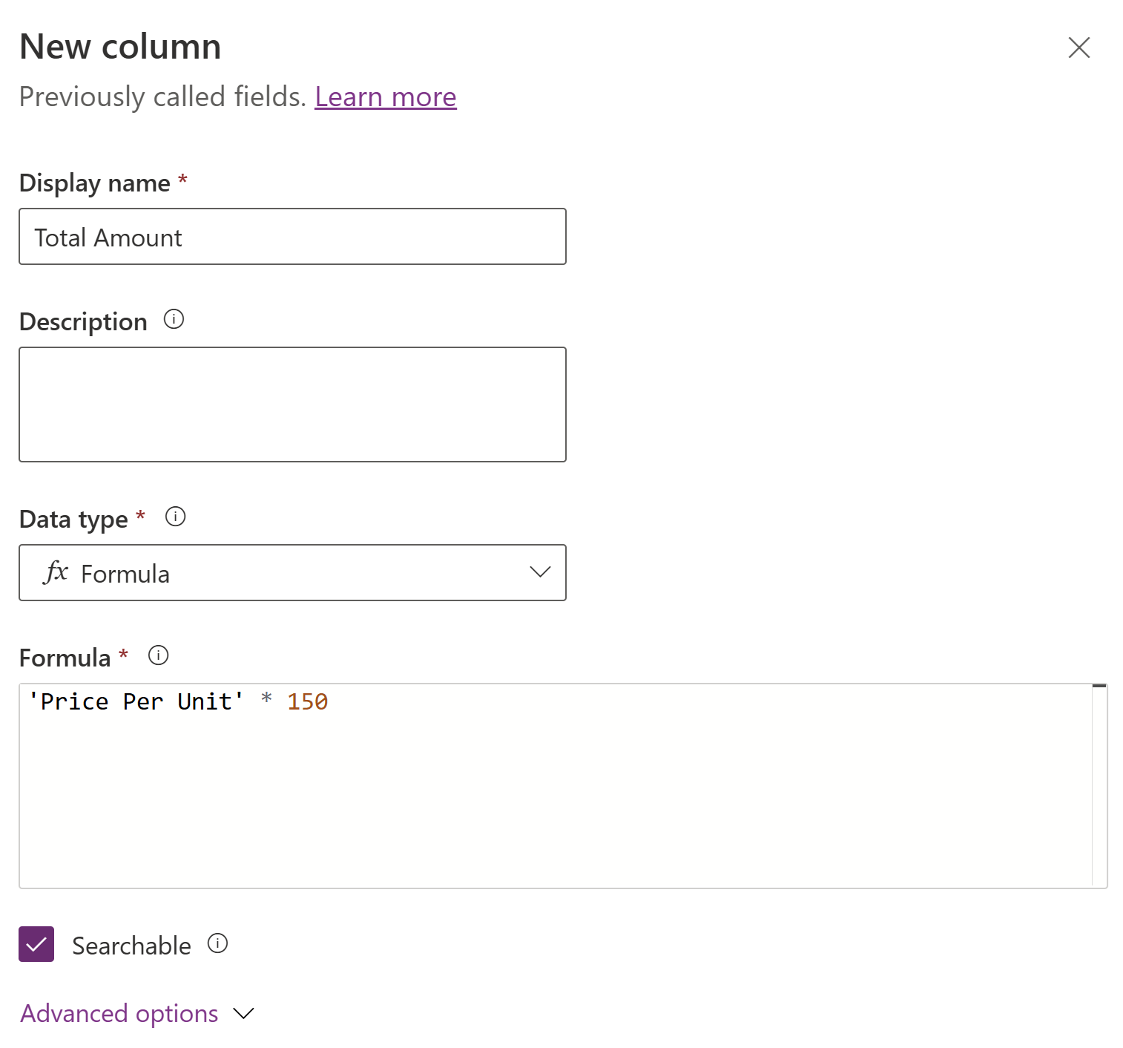Viewport: 1123px width, 1048px height.
Task: Select the Total Amount text
Action: coord(108,237)
